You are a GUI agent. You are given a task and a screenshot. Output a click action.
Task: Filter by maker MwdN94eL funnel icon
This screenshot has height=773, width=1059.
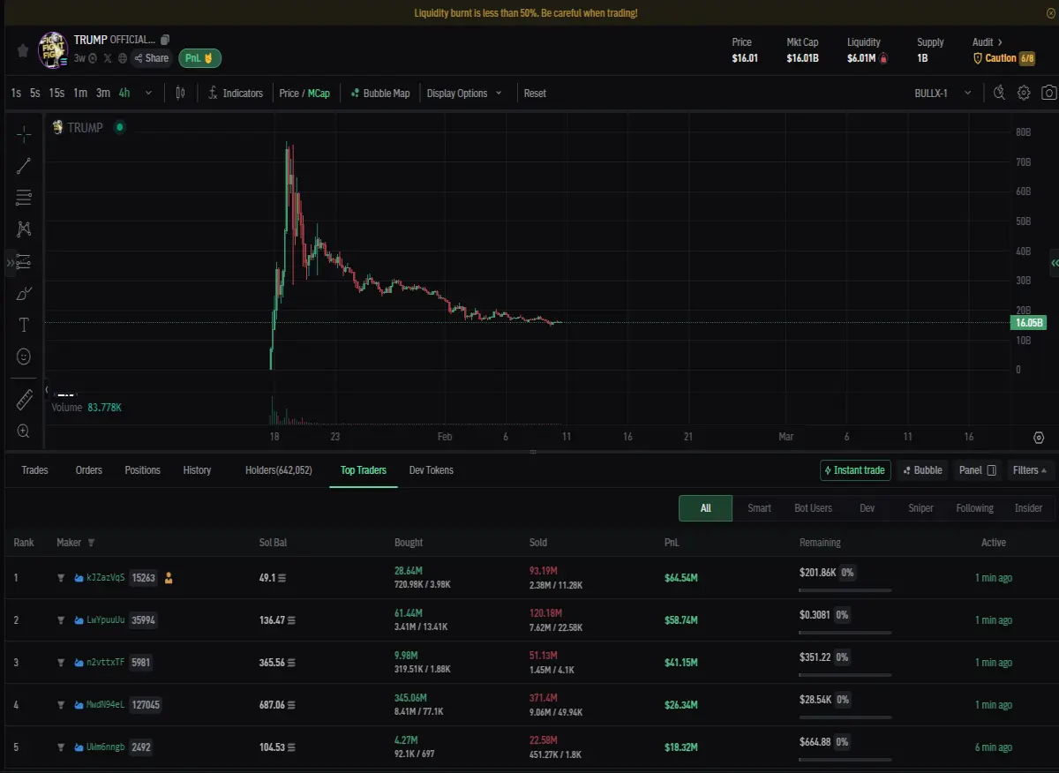pyautogui.click(x=61, y=705)
